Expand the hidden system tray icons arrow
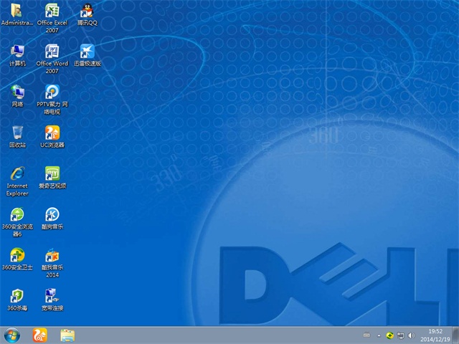The width and height of the screenshot is (459, 344). (x=379, y=335)
